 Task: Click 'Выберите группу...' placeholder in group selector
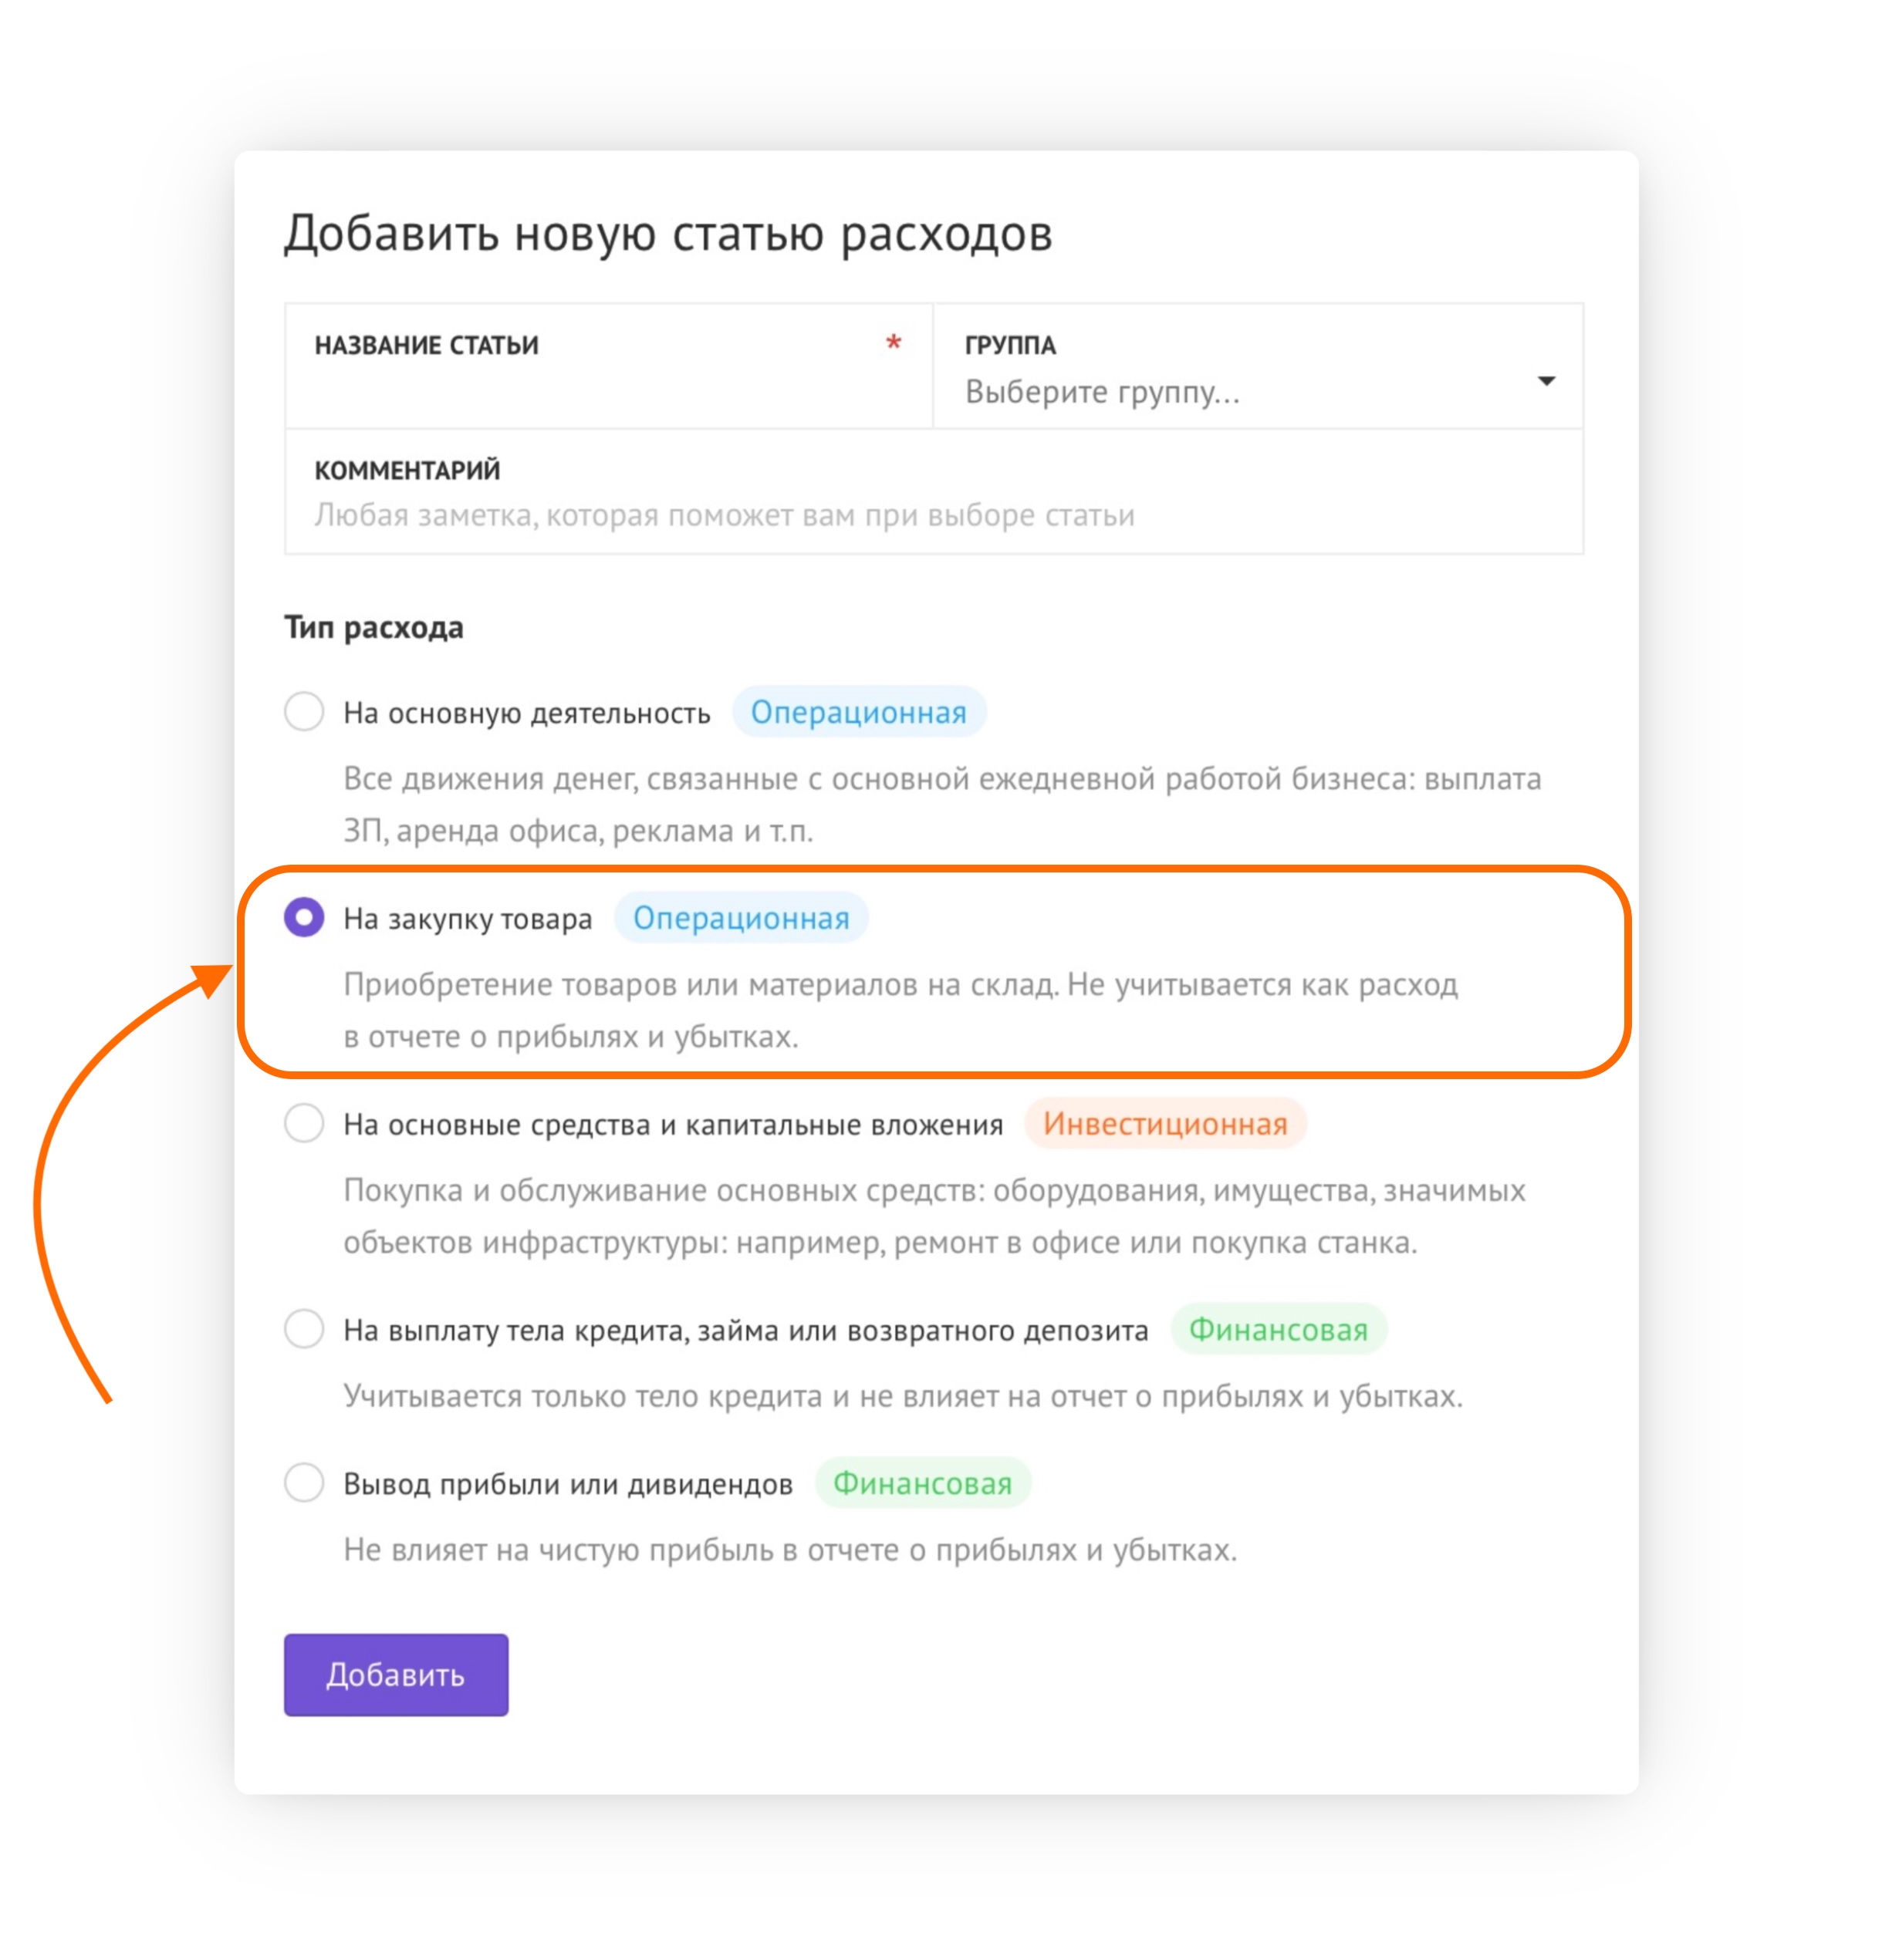pyautogui.click(x=1103, y=392)
